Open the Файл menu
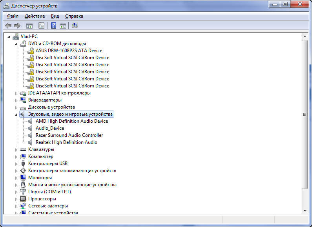Screen dimensions: 312x227 [x=13, y=16]
